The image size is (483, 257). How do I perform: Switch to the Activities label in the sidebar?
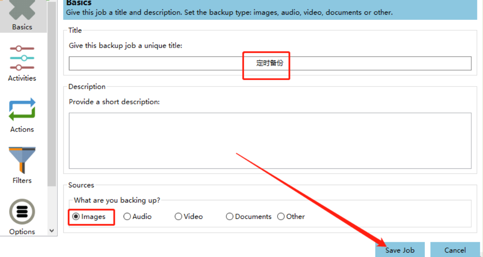tap(22, 78)
